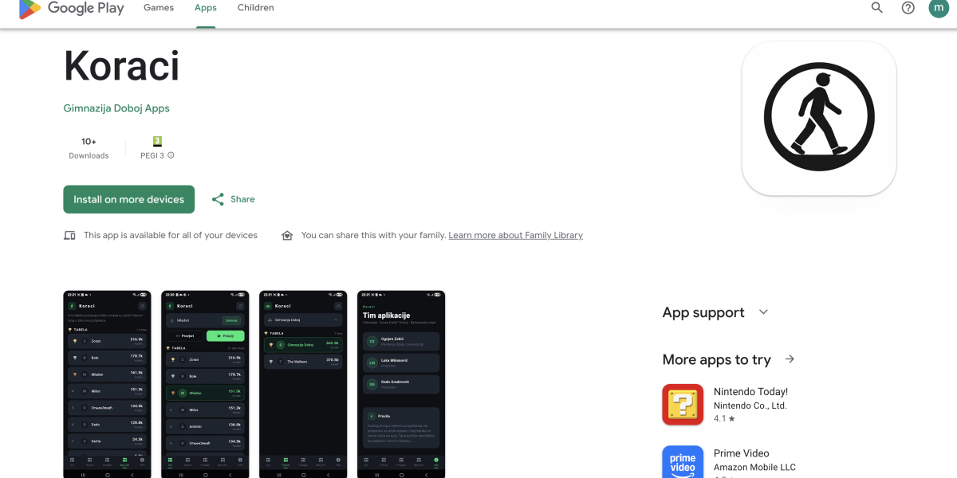Follow Learn more about Family Library link
This screenshot has width=957, height=478.
[x=515, y=236]
